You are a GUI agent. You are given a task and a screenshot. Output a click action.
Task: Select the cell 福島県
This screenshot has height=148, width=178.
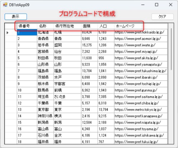tap(45, 71)
